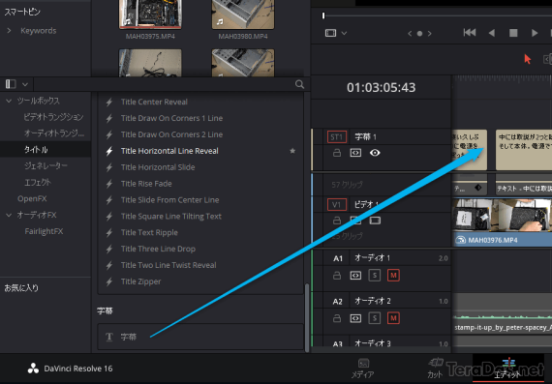Screen dimensions: 552x384
Task: Select Title Three Line Drop
Action: click(x=158, y=249)
